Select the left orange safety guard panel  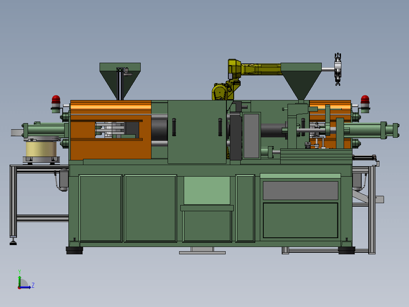111,130
